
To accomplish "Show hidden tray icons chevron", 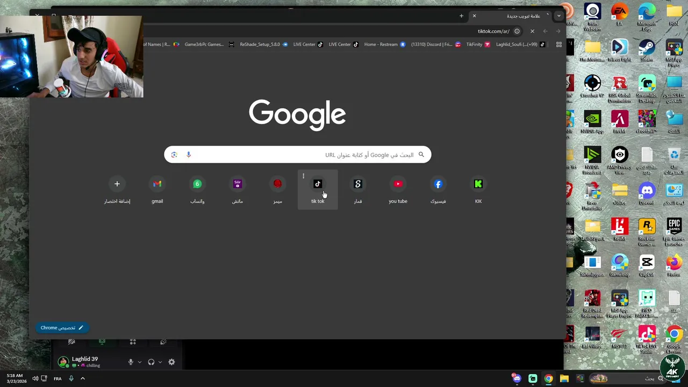I will 83,378.
